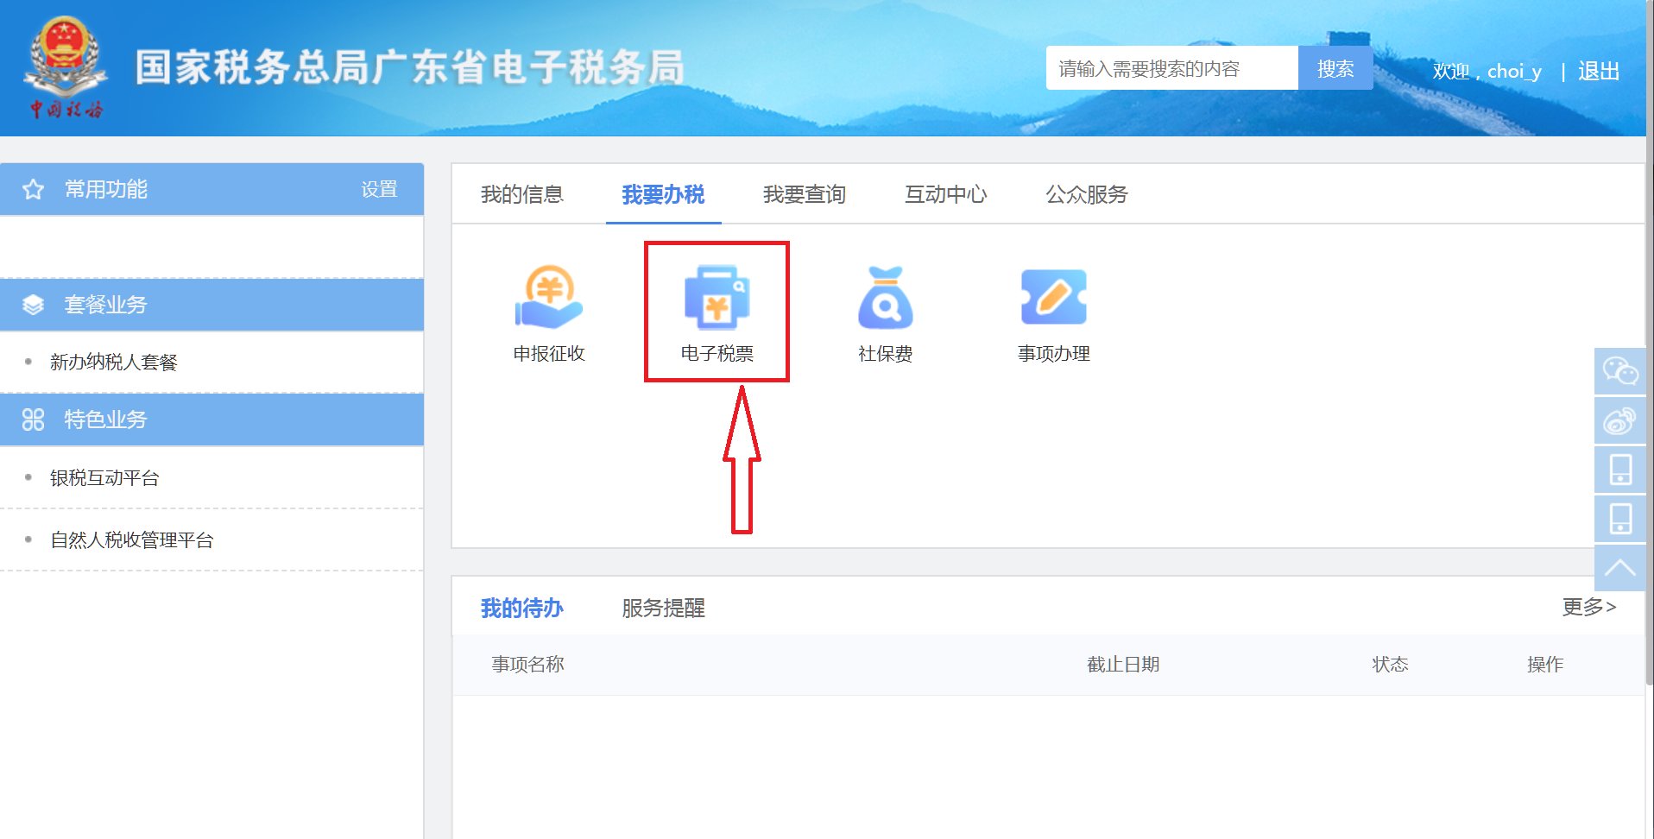Viewport: 1654px width, 839px height.
Task: Click the Weibo icon in the floating sidebar
Action: coord(1621,421)
